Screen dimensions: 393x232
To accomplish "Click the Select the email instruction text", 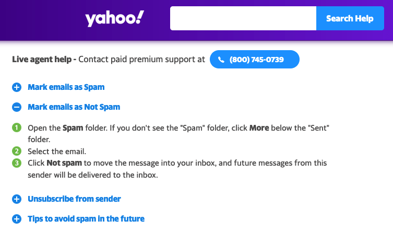I will (57, 152).
